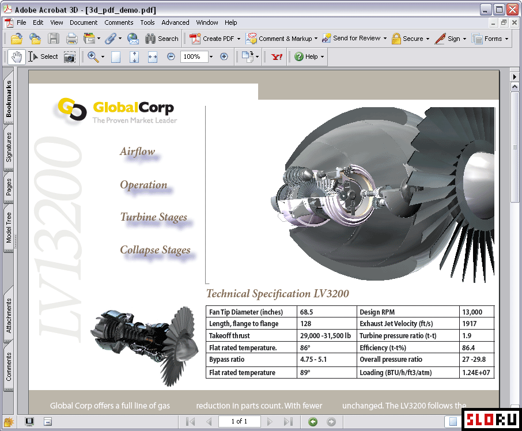
Task: Click the Rotate page icon
Action: coord(248,56)
